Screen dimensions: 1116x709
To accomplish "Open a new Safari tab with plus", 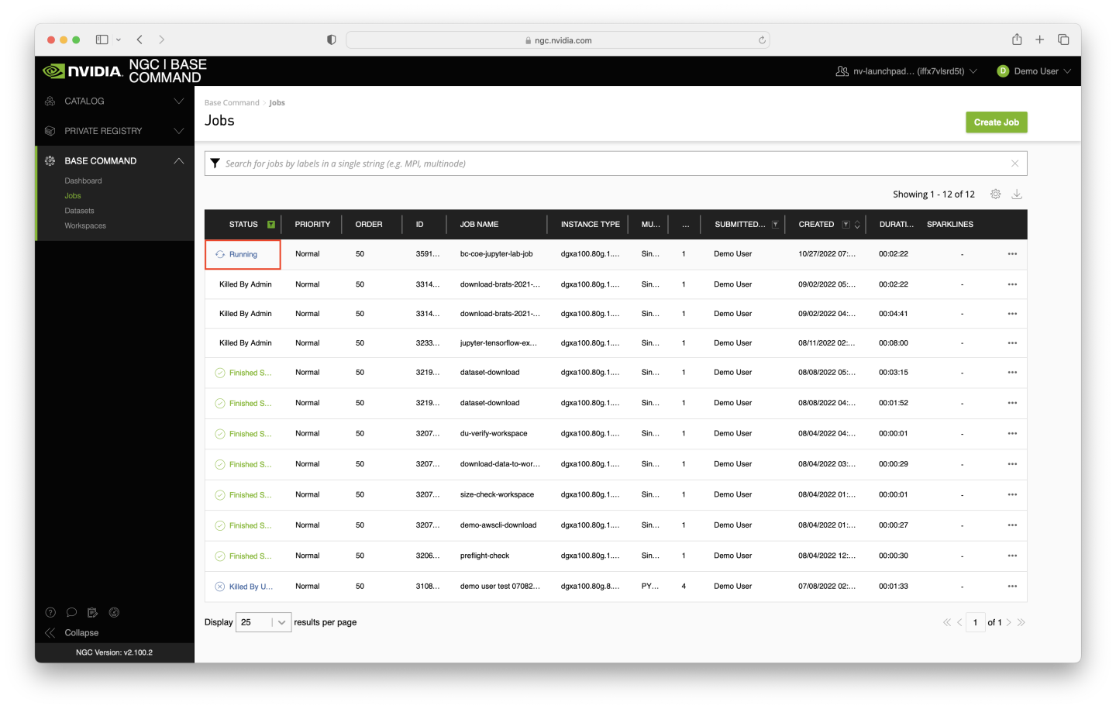I will (x=1040, y=40).
